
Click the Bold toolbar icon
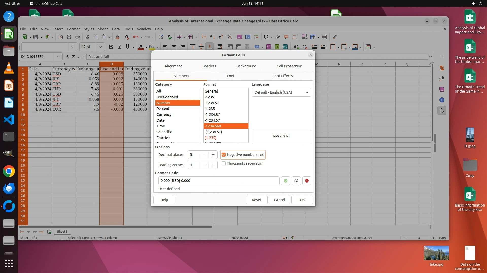111,47
